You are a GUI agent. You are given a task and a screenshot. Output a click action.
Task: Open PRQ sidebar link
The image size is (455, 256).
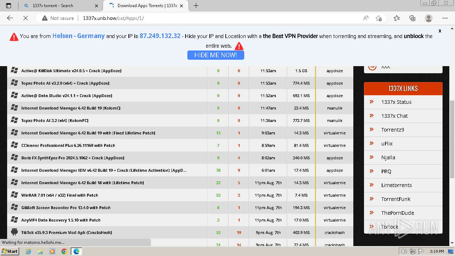386,171
